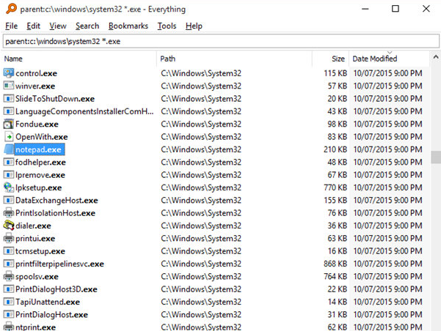Select the spoolsv.exe printer icon

[x=8, y=276]
